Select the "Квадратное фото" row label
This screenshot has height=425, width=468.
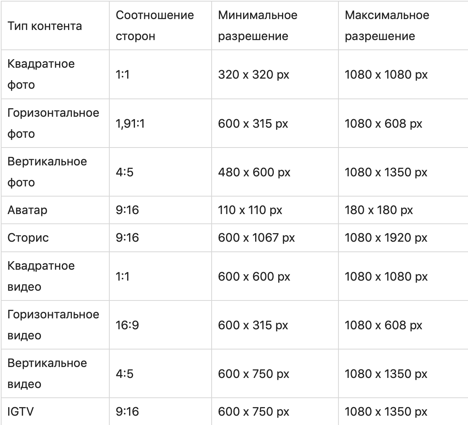[x=41, y=74]
